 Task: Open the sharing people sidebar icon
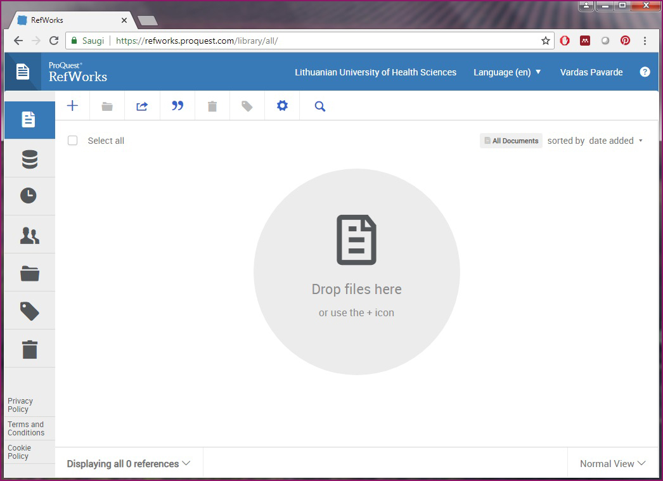tap(29, 235)
